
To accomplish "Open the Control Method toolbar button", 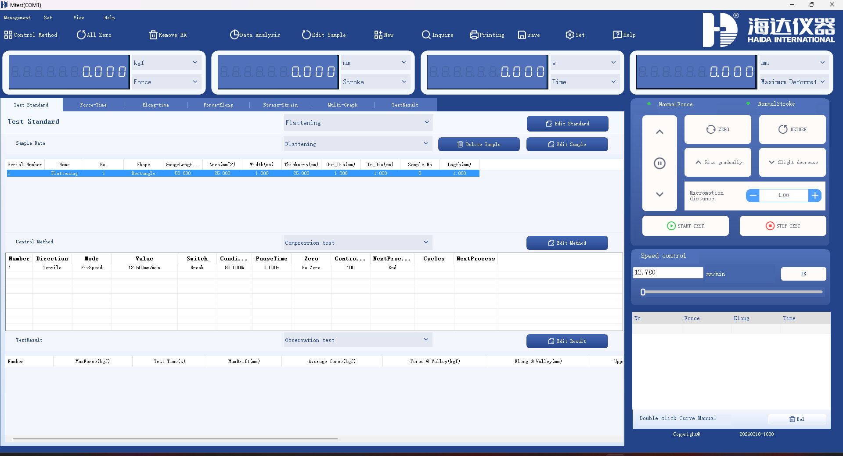I will click(x=31, y=35).
